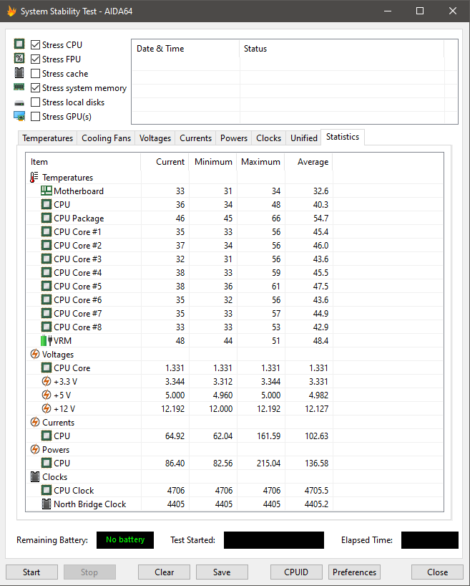Switch to the Cooling Fans tab

106,138
